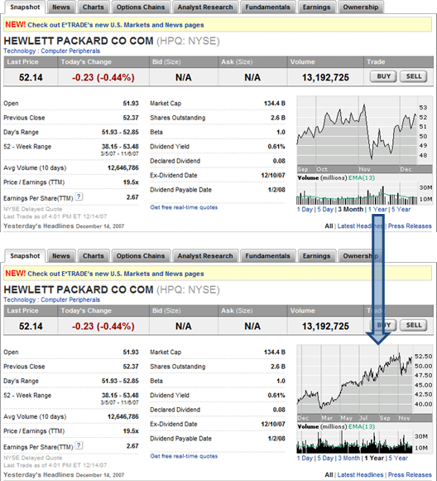Click the 1-year price chart spanning Dec to Nov
Viewport: 437px width, 481px height.
tap(364, 383)
